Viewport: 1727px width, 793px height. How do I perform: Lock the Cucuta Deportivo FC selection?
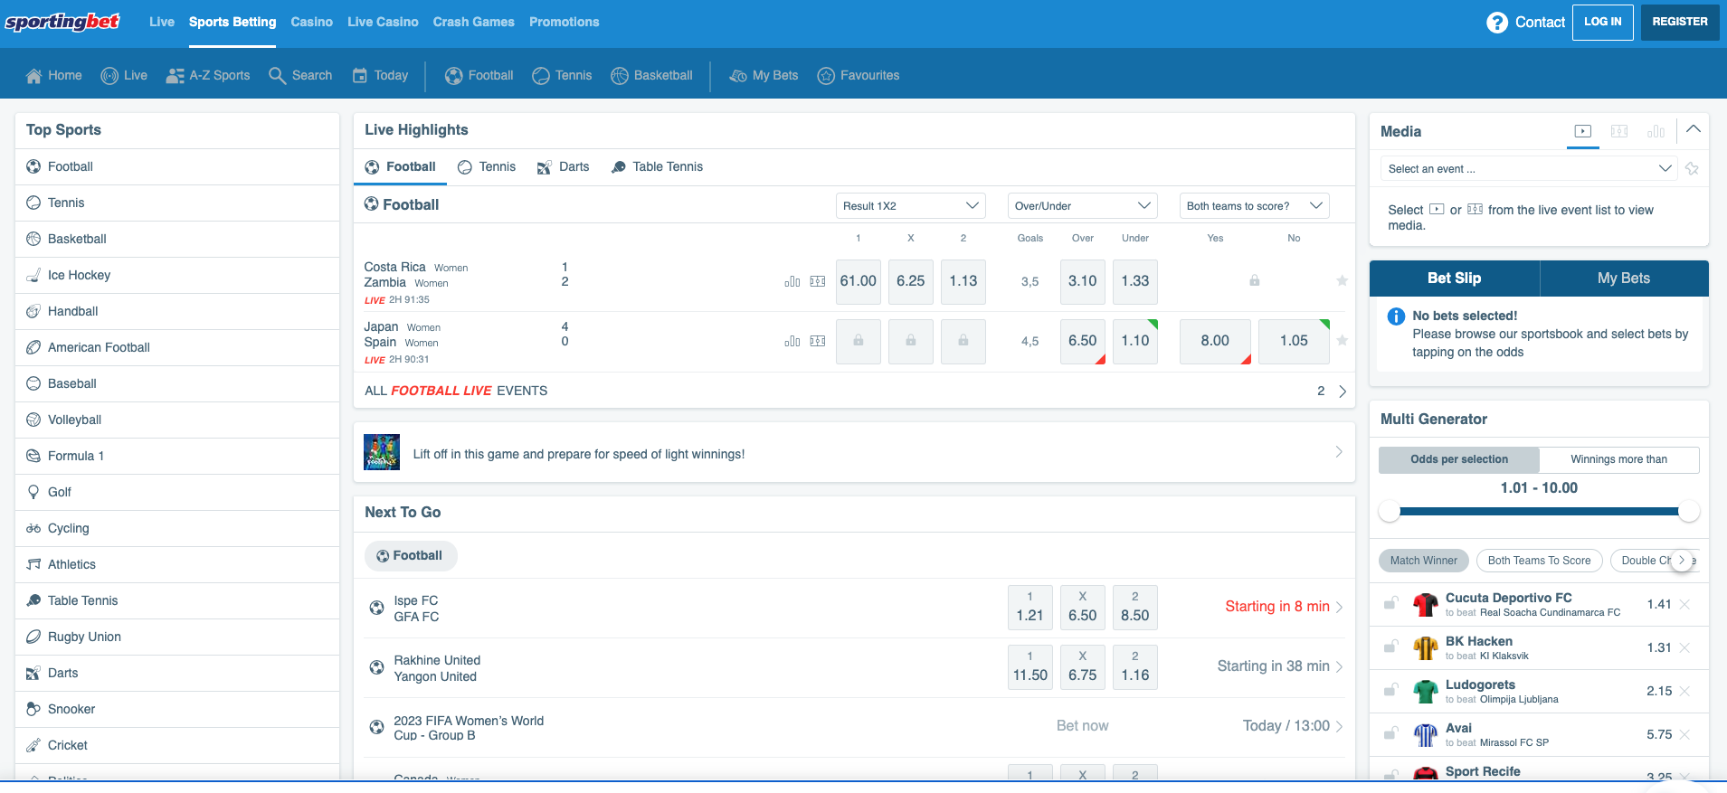pos(1390,604)
